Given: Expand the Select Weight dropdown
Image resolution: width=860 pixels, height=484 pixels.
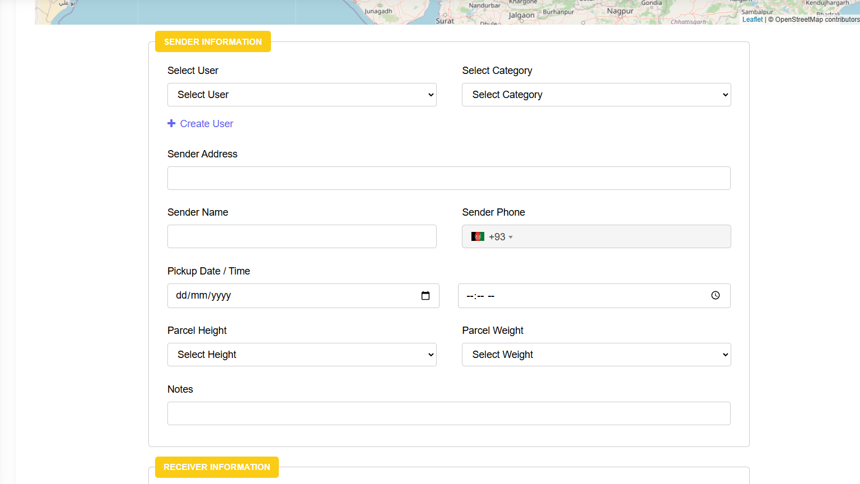Looking at the screenshot, I should 596,355.
